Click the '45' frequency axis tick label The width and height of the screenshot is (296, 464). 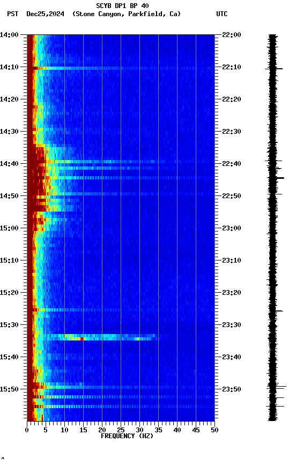click(196, 430)
